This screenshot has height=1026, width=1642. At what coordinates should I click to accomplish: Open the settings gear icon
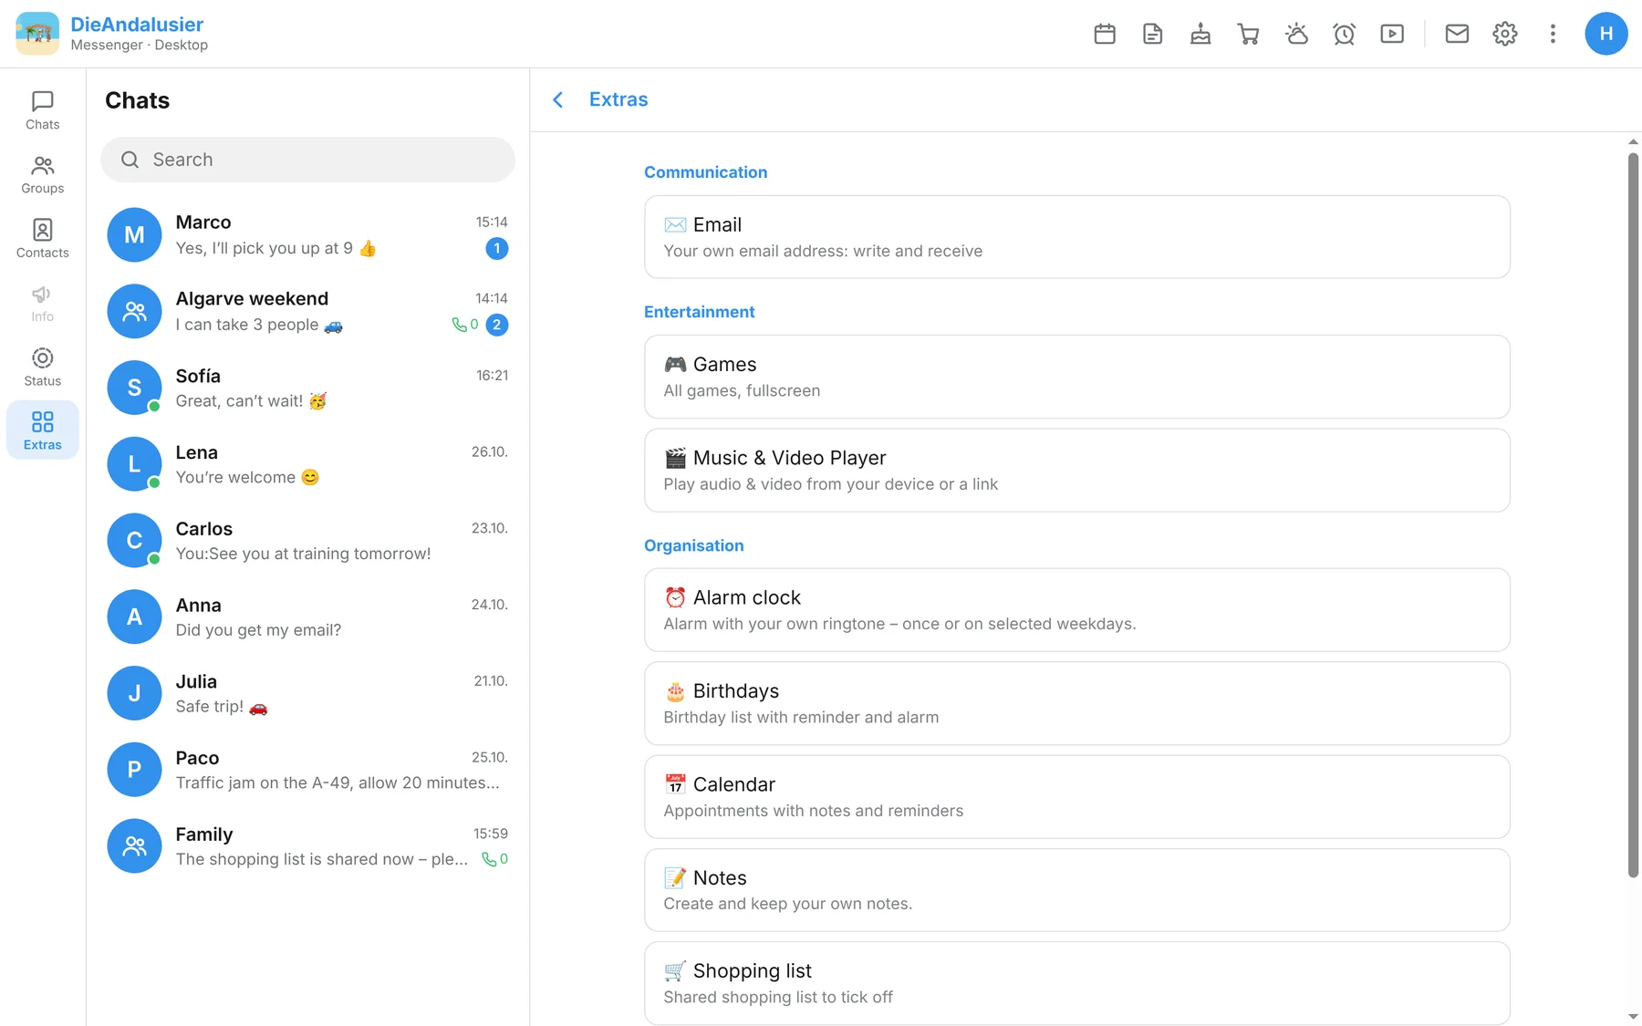pos(1505,34)
